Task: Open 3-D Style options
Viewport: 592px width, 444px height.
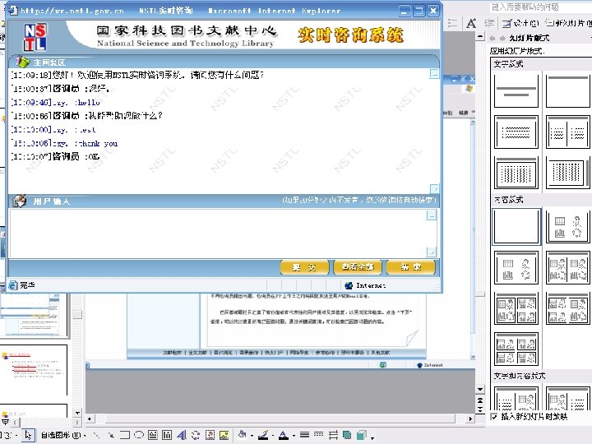Action: point(361,435)
